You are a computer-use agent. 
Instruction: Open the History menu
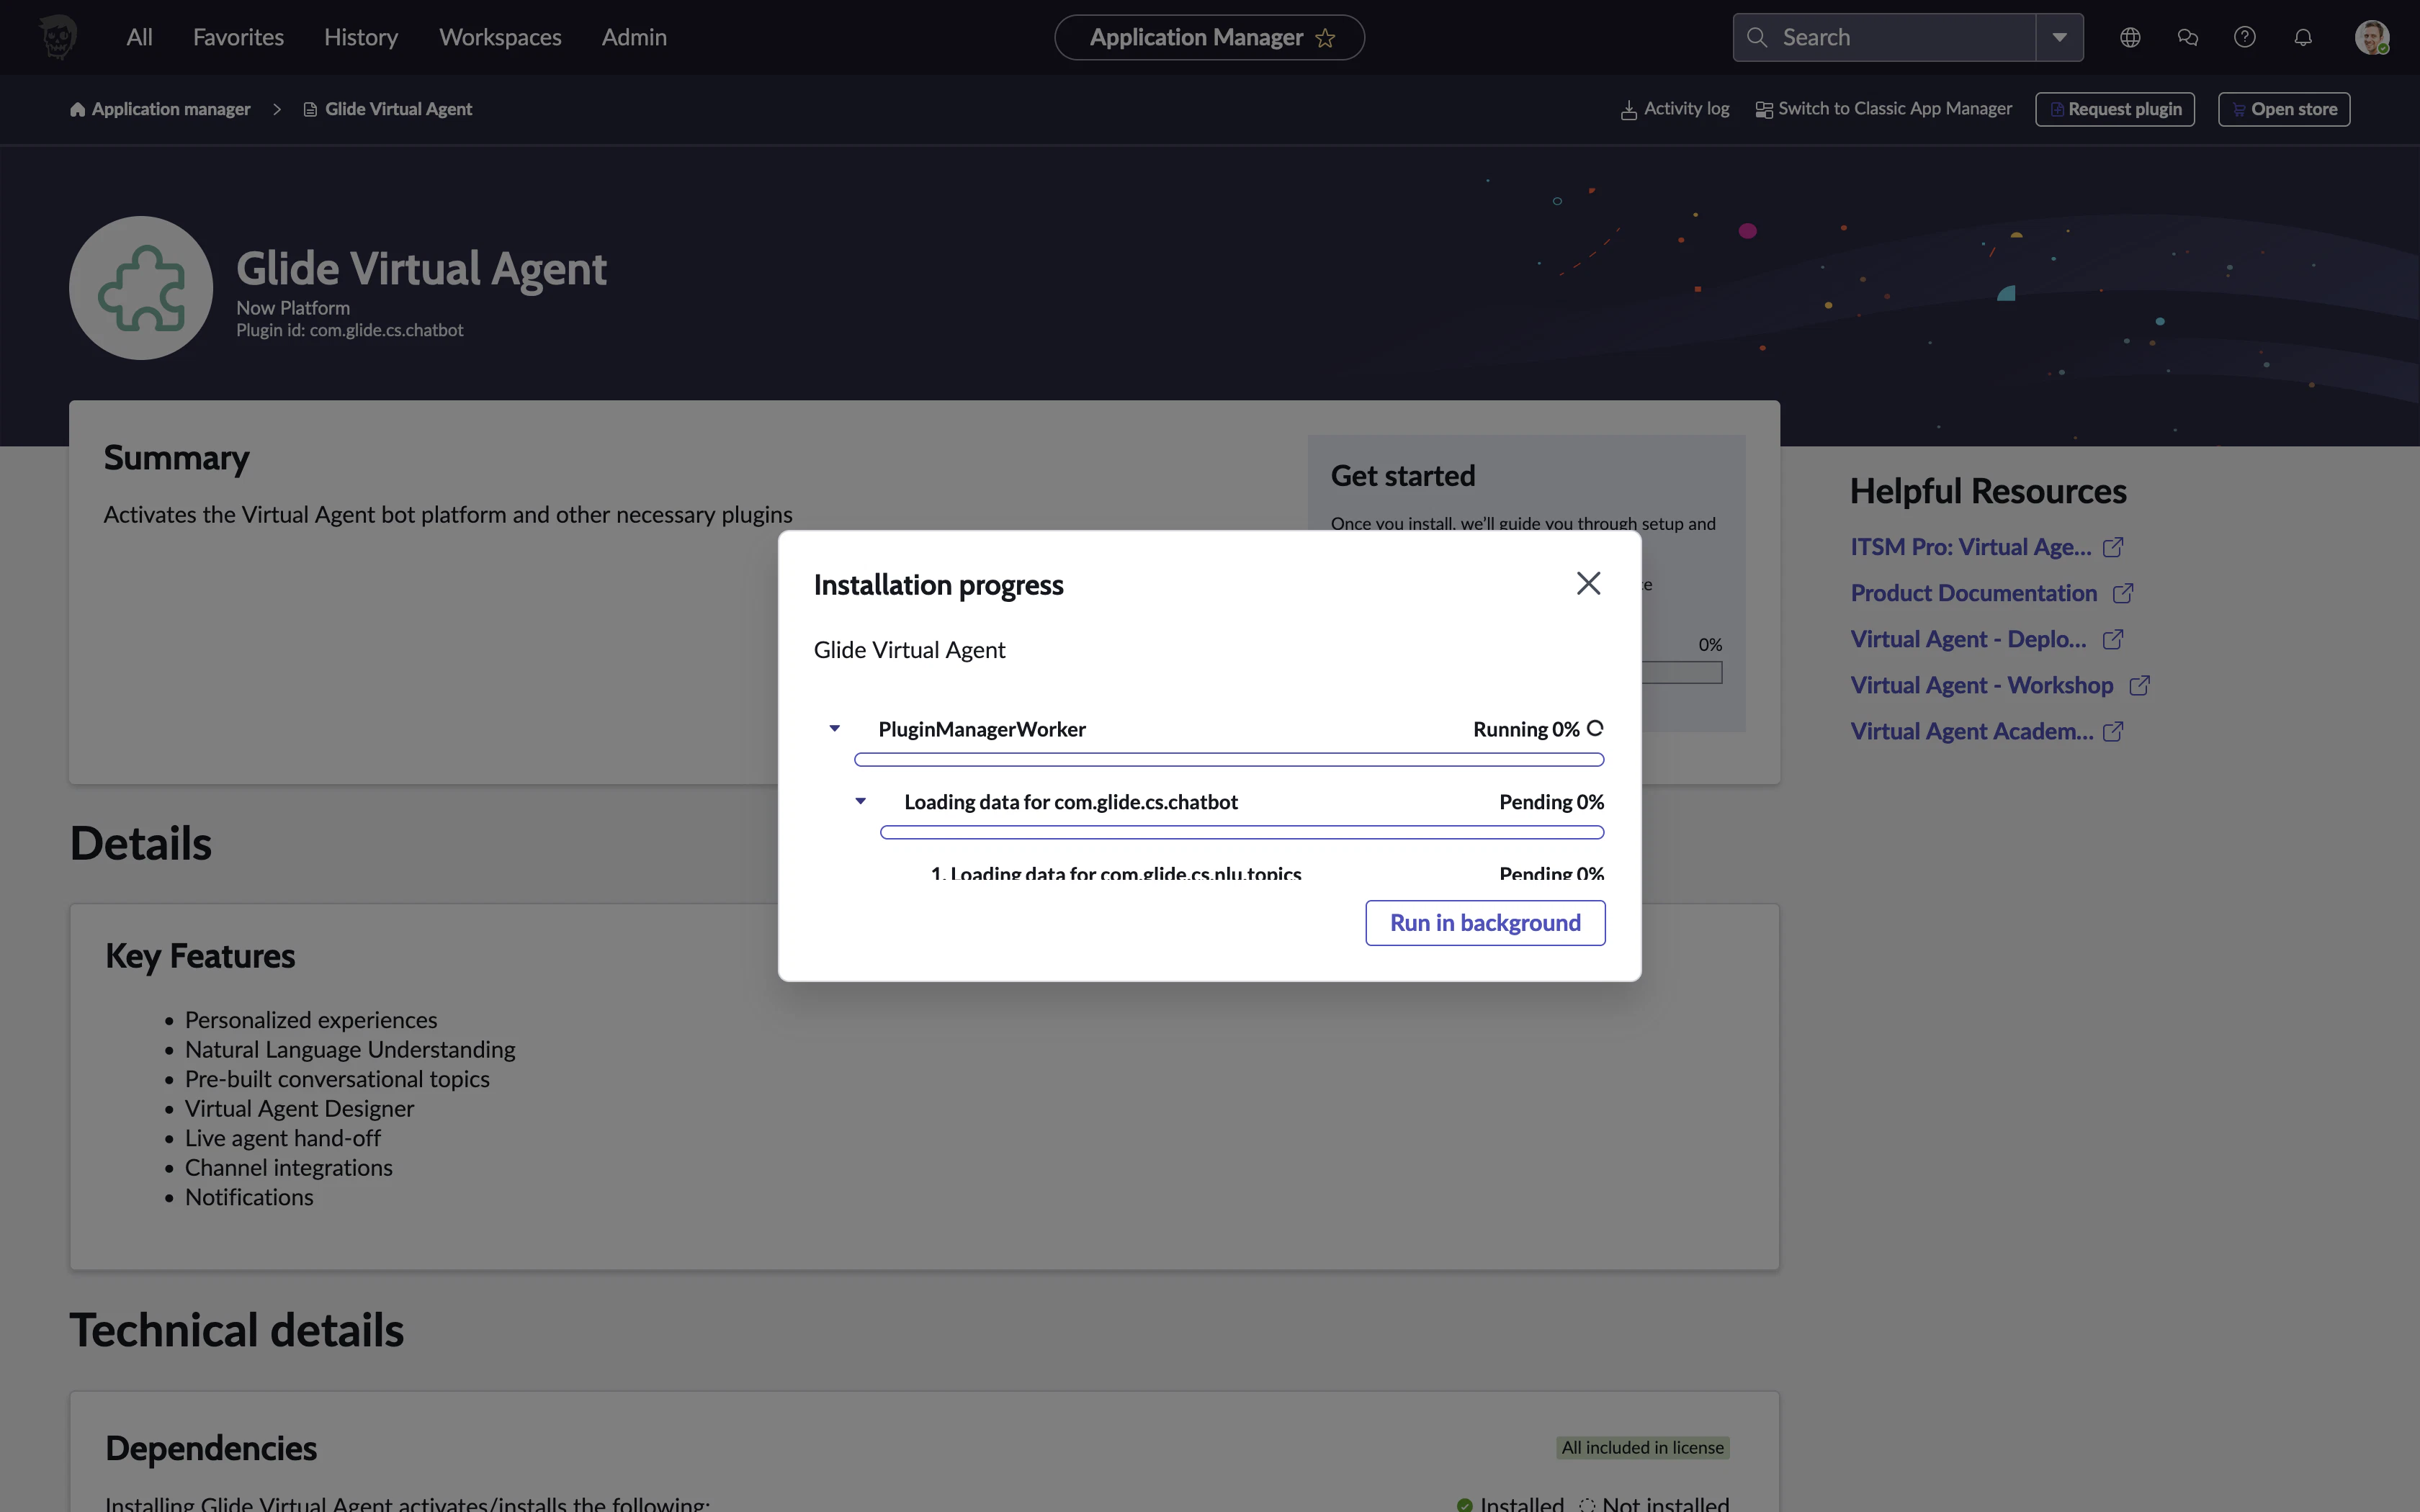(361, 38)
